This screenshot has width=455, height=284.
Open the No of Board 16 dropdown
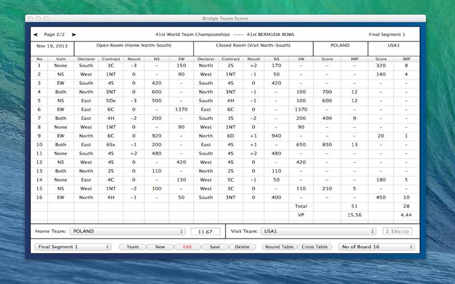pos(377,247)
